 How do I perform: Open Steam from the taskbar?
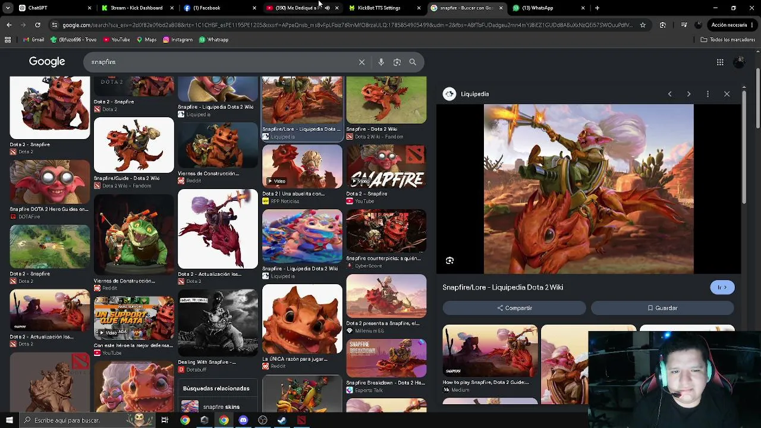282,420
